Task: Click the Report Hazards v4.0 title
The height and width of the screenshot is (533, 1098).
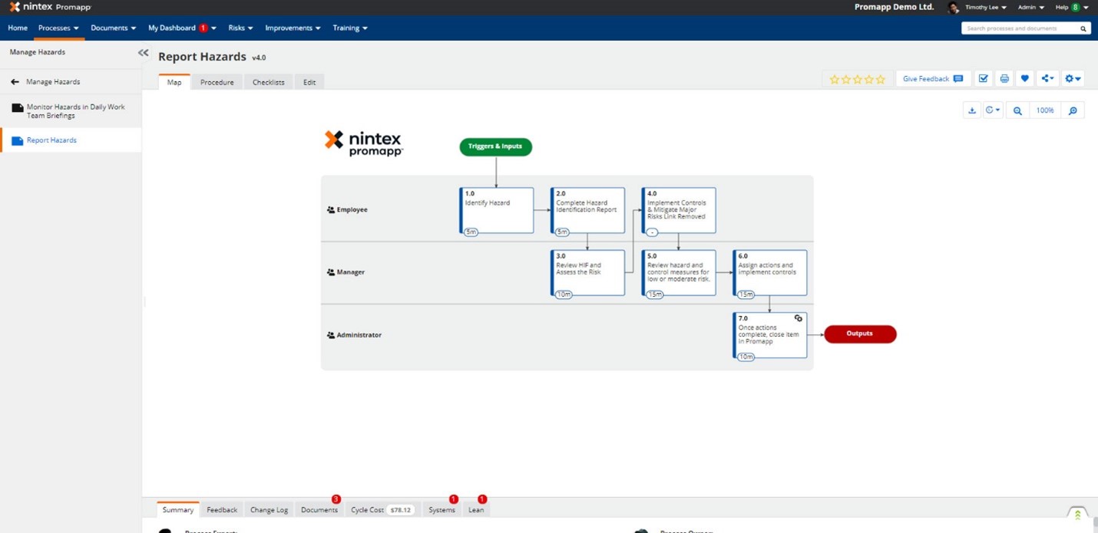Action: (212, 57)
